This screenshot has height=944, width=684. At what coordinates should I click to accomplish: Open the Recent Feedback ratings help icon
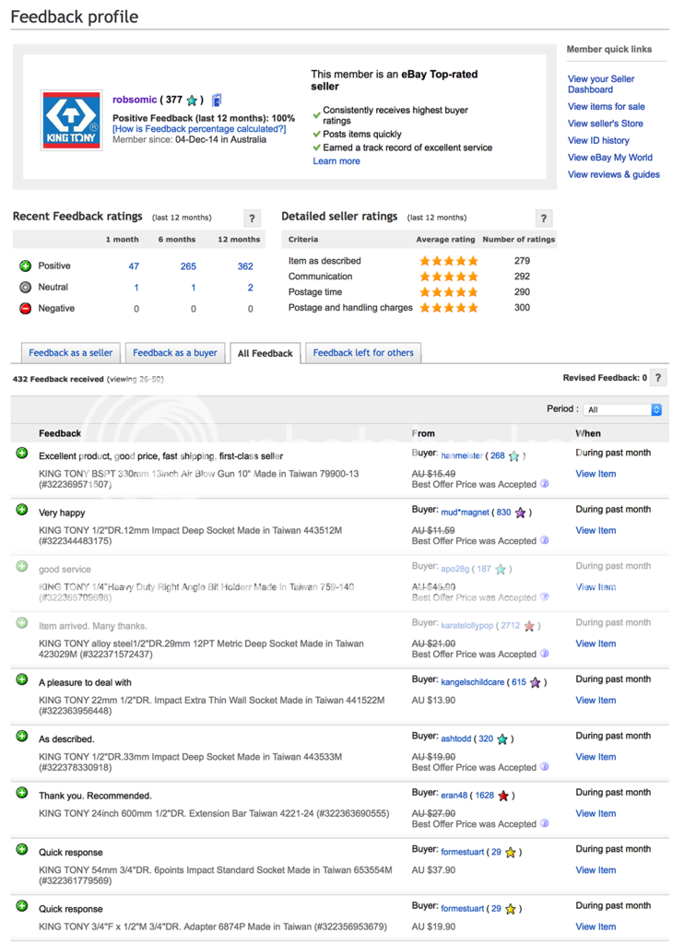251,218
